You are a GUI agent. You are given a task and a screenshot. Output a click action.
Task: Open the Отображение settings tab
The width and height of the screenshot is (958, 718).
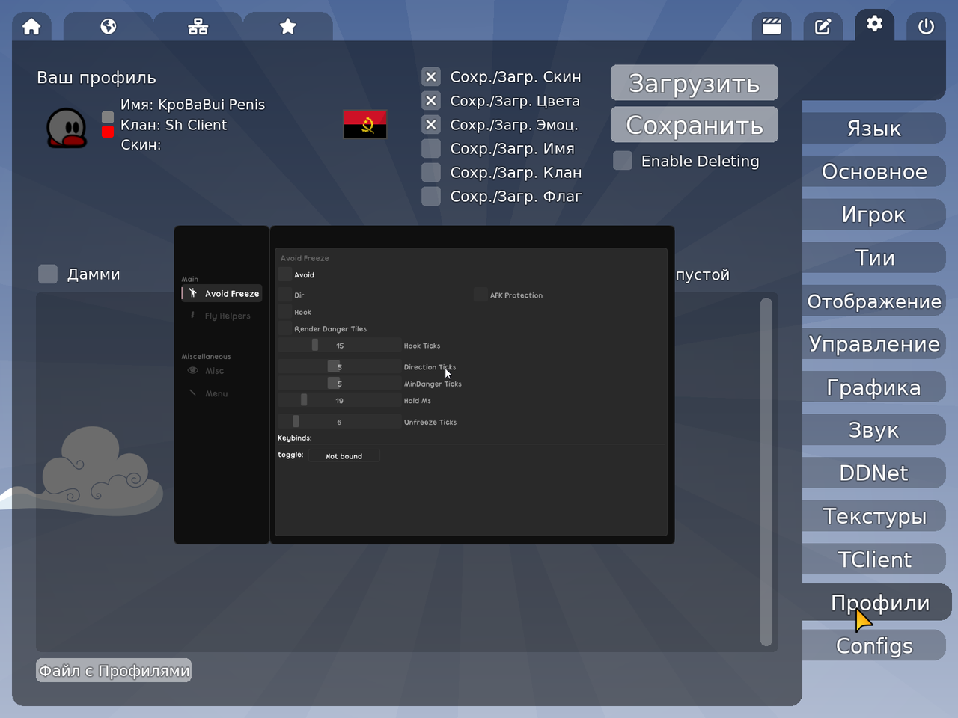tap(874, 301)
